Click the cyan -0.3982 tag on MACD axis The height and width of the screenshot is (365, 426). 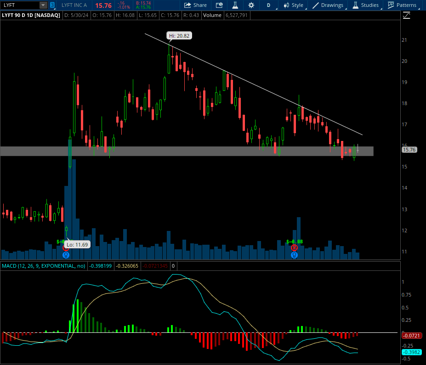coord(411,352)
